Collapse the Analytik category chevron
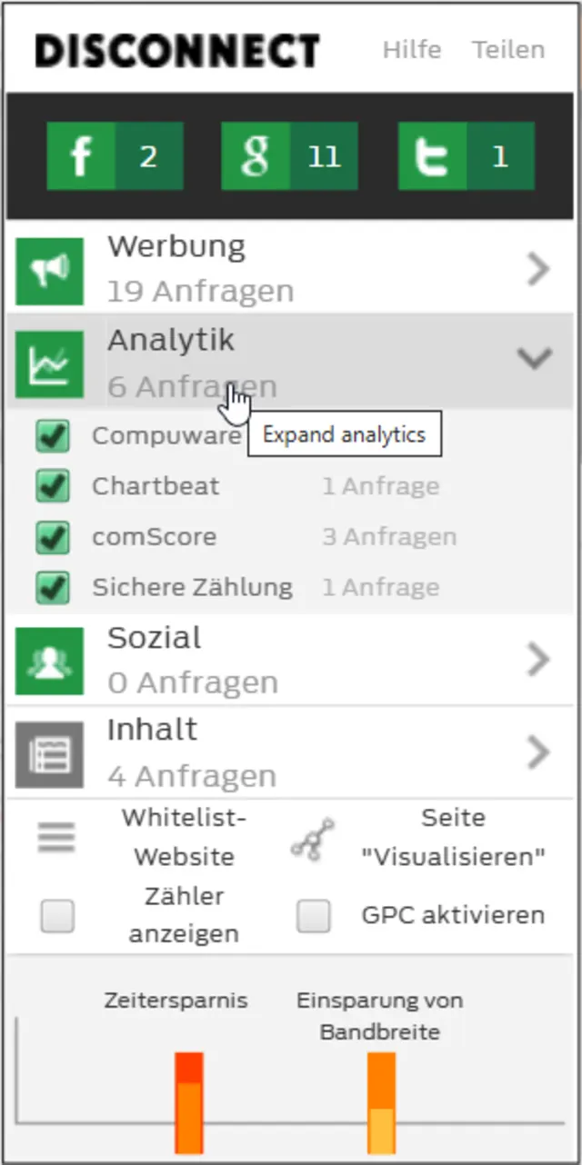Viewport: 582px width, 1165px height. [x=535, y=359]
